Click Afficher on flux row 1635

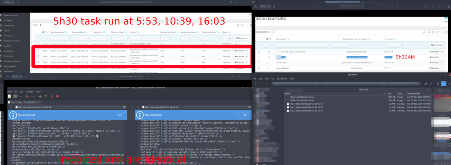pyautogui.click(x=239, y=56)
